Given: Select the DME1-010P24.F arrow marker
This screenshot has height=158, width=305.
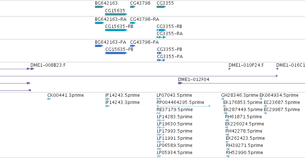Looking at the screenshot, I should point(229,69).
